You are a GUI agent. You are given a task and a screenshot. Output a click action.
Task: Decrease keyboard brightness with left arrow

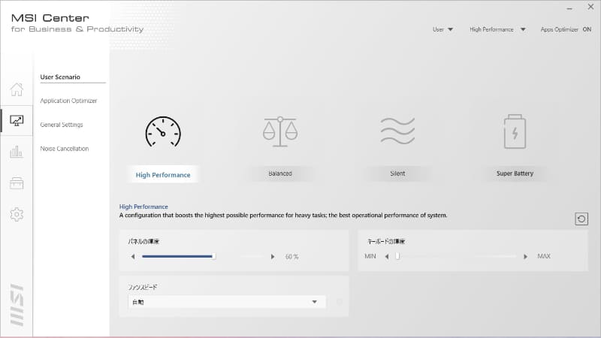(387, 256)
